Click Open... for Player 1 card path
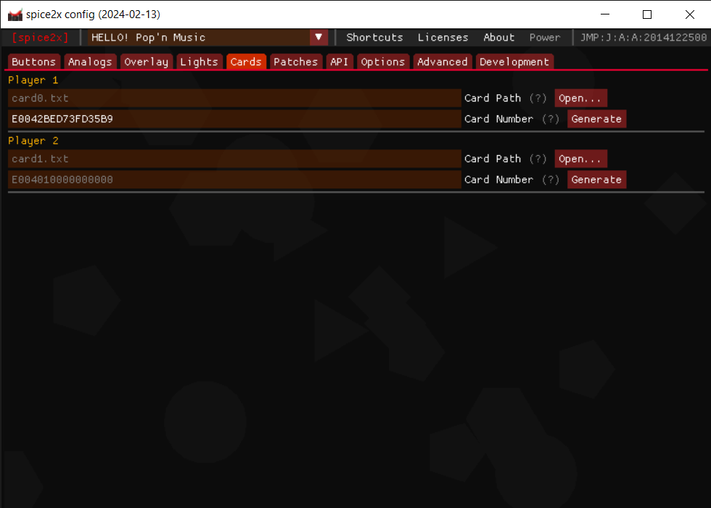 [580, 98]
